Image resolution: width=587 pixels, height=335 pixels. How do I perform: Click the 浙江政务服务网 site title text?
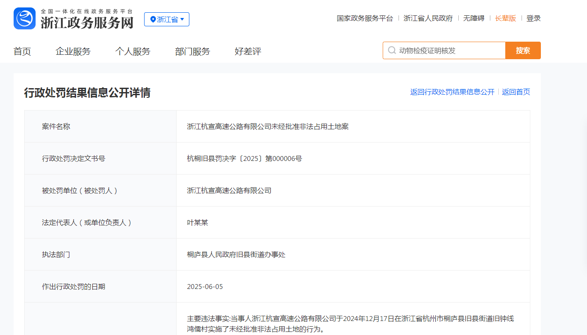[x=87, y=23]
